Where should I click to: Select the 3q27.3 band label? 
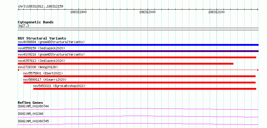click(x=23, y=26)
